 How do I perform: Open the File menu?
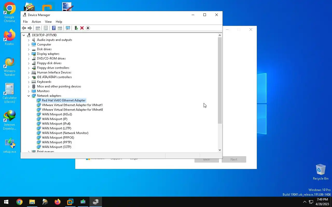click(x=25, y=22)
